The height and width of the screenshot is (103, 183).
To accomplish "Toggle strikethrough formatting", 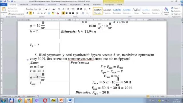I will click(38, 13).
